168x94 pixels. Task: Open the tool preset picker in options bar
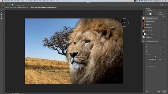pyautogui.click(x=2, y=5)
